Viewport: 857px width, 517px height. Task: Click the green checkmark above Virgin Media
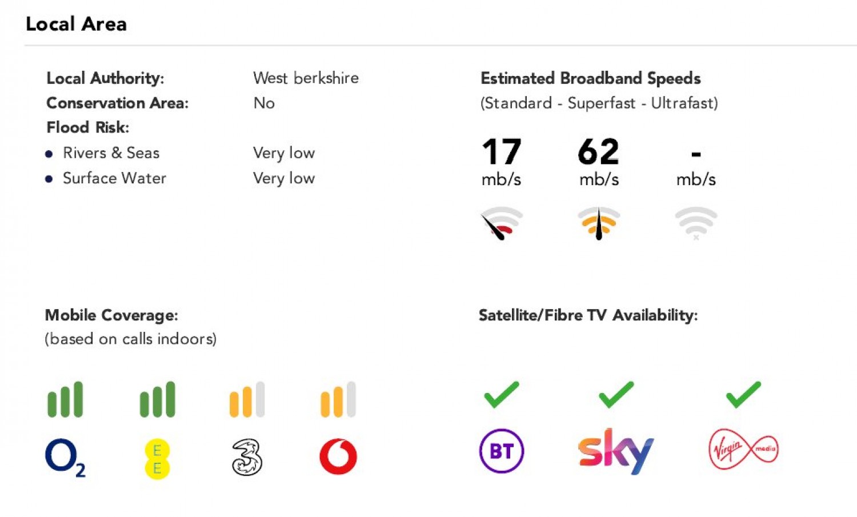(x=743, y=395)
